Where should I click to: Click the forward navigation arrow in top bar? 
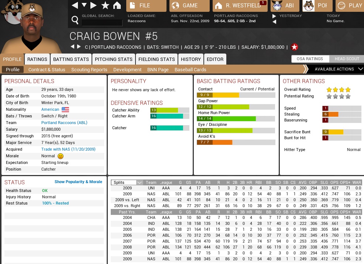click(94, 5)
